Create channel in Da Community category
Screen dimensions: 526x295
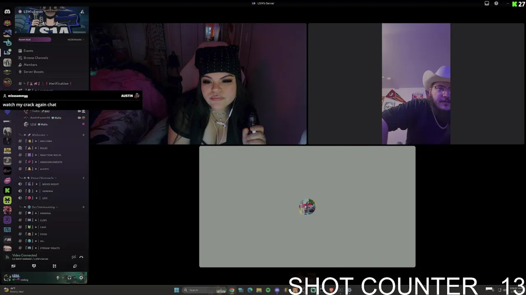click(83, 207)
